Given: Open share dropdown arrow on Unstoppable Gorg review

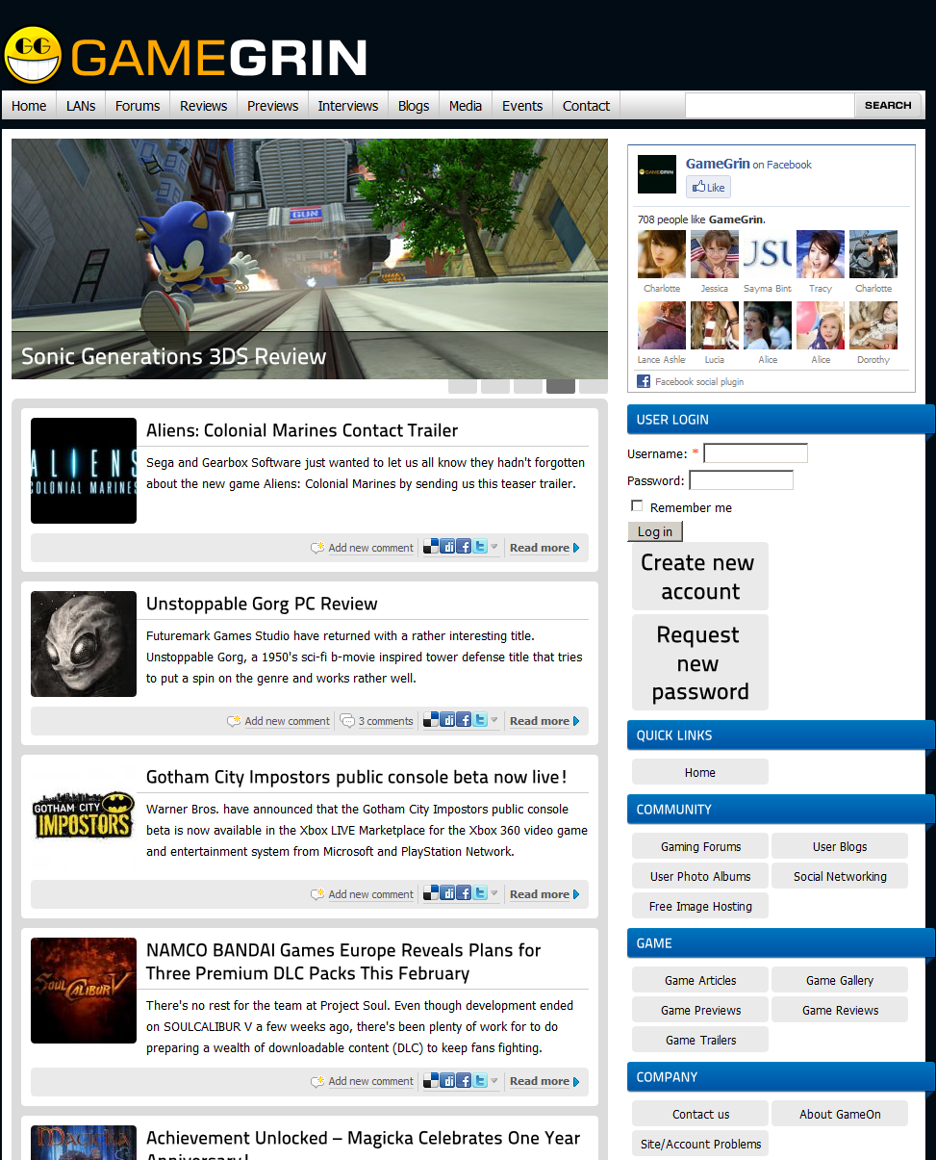Looking at the screenshot, I should point(494,720).
